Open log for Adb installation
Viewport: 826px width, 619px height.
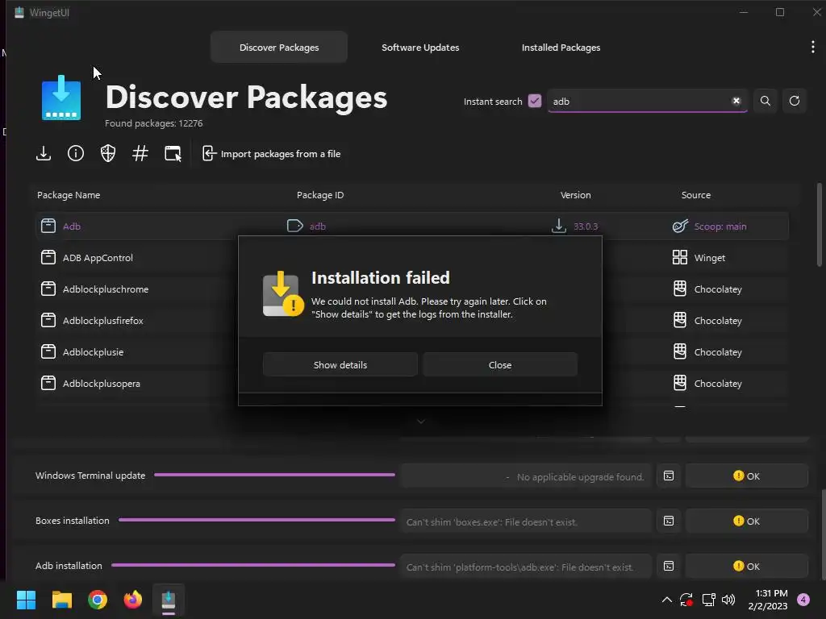click(x=669, y=567)
